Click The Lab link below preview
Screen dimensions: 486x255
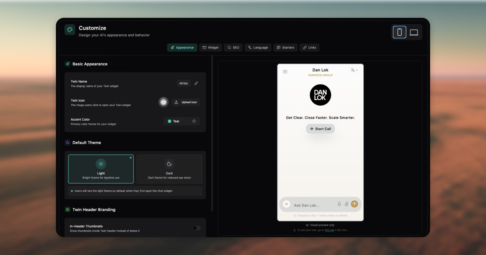tap(329, 230)
